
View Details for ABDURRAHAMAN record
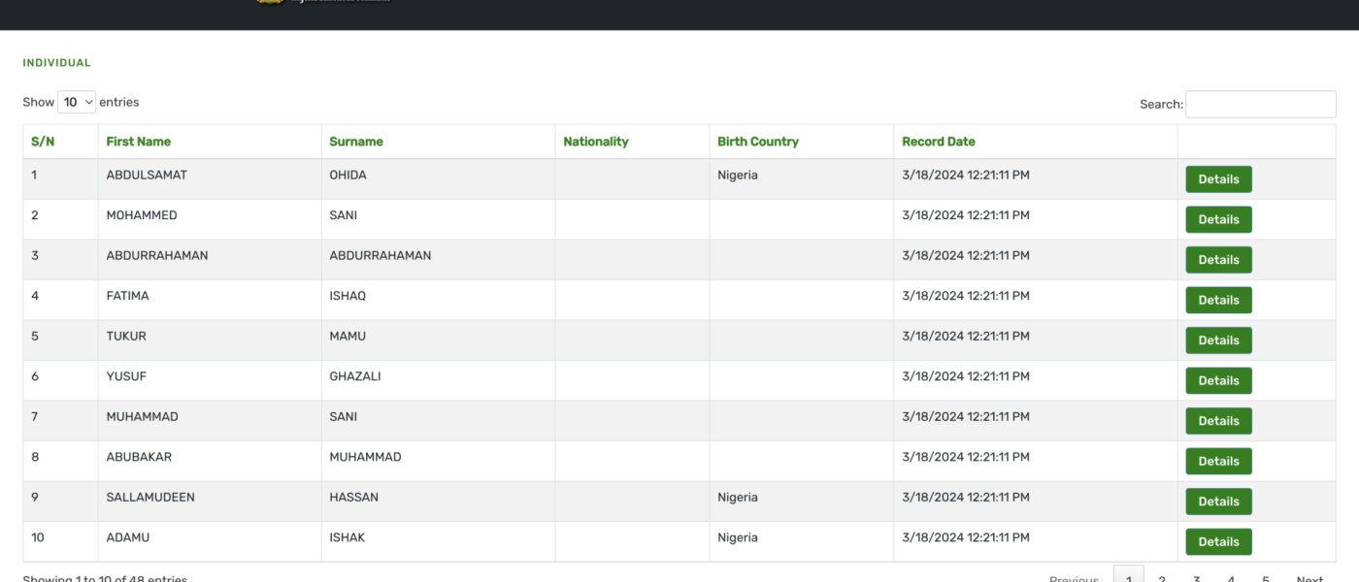click(1217, 260)
